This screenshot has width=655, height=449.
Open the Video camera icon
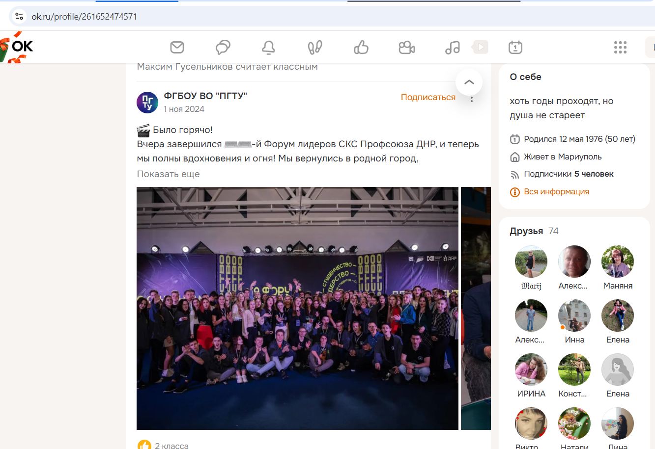tap(407, 47)
